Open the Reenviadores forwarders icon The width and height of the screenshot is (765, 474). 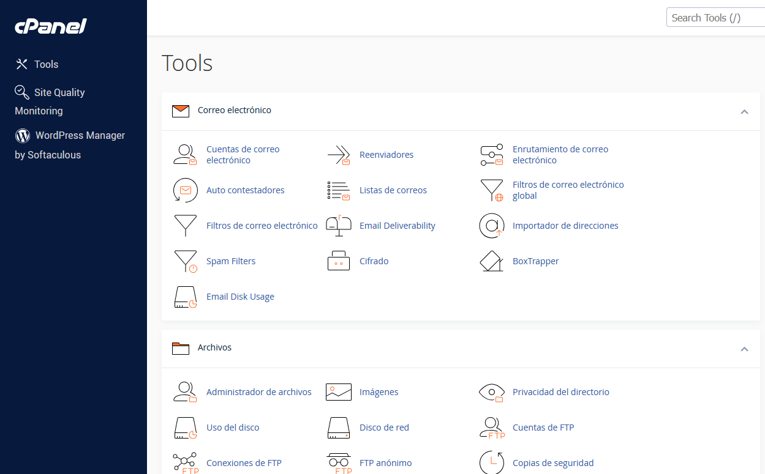(x=338, y=155)
